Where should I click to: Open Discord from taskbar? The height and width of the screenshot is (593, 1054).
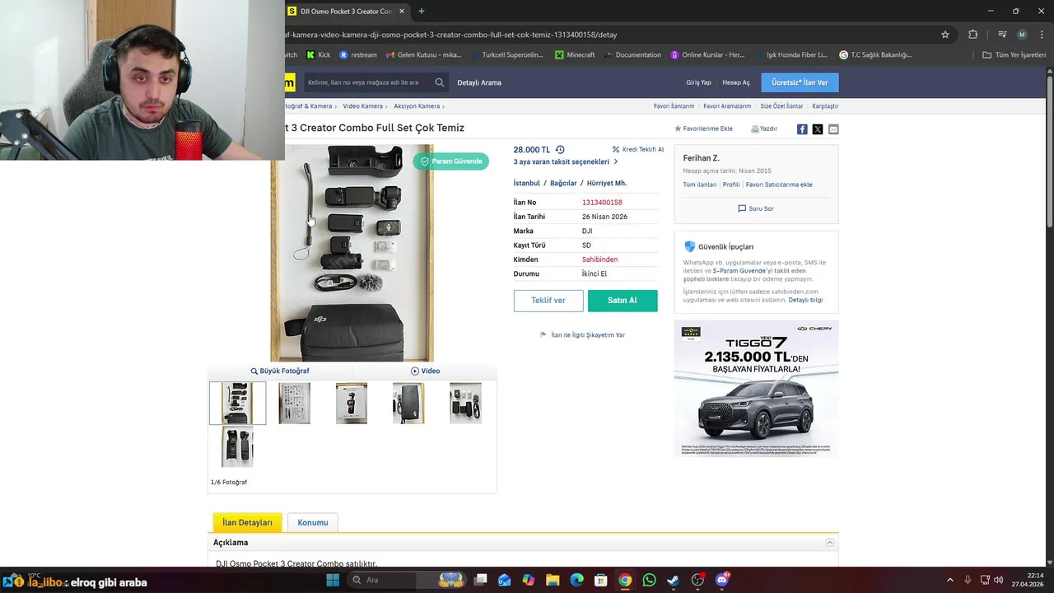(722, 580)
